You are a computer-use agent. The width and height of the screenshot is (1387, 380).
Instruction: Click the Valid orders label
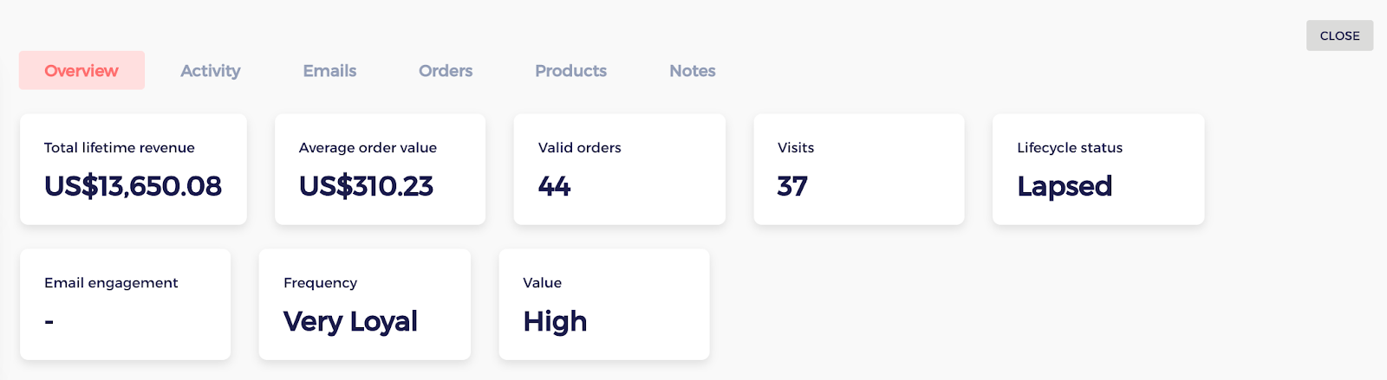579,148
